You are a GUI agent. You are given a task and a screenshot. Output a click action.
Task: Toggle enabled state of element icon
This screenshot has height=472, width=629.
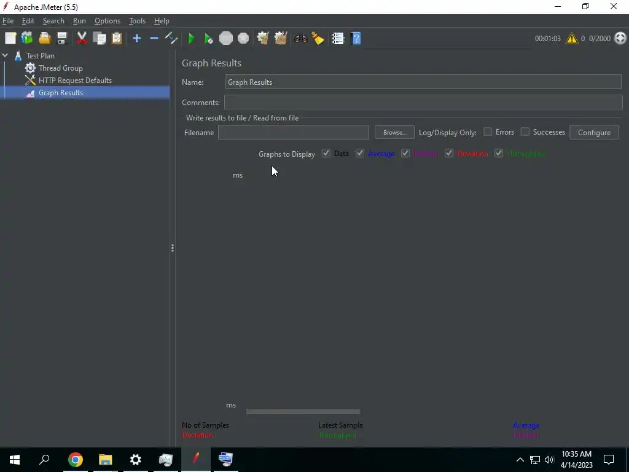171,39
